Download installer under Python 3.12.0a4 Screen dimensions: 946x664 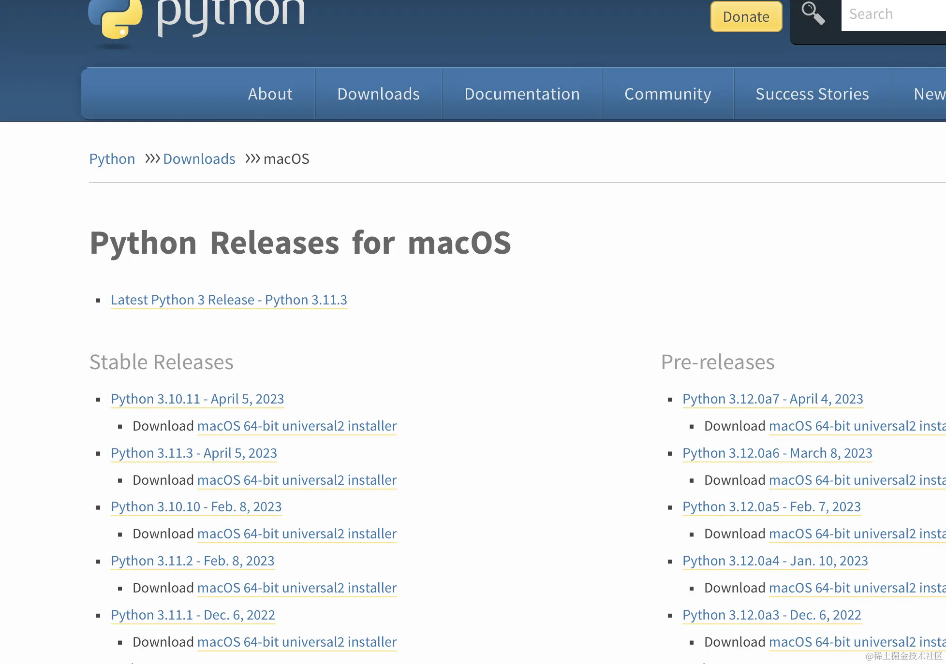857,588
